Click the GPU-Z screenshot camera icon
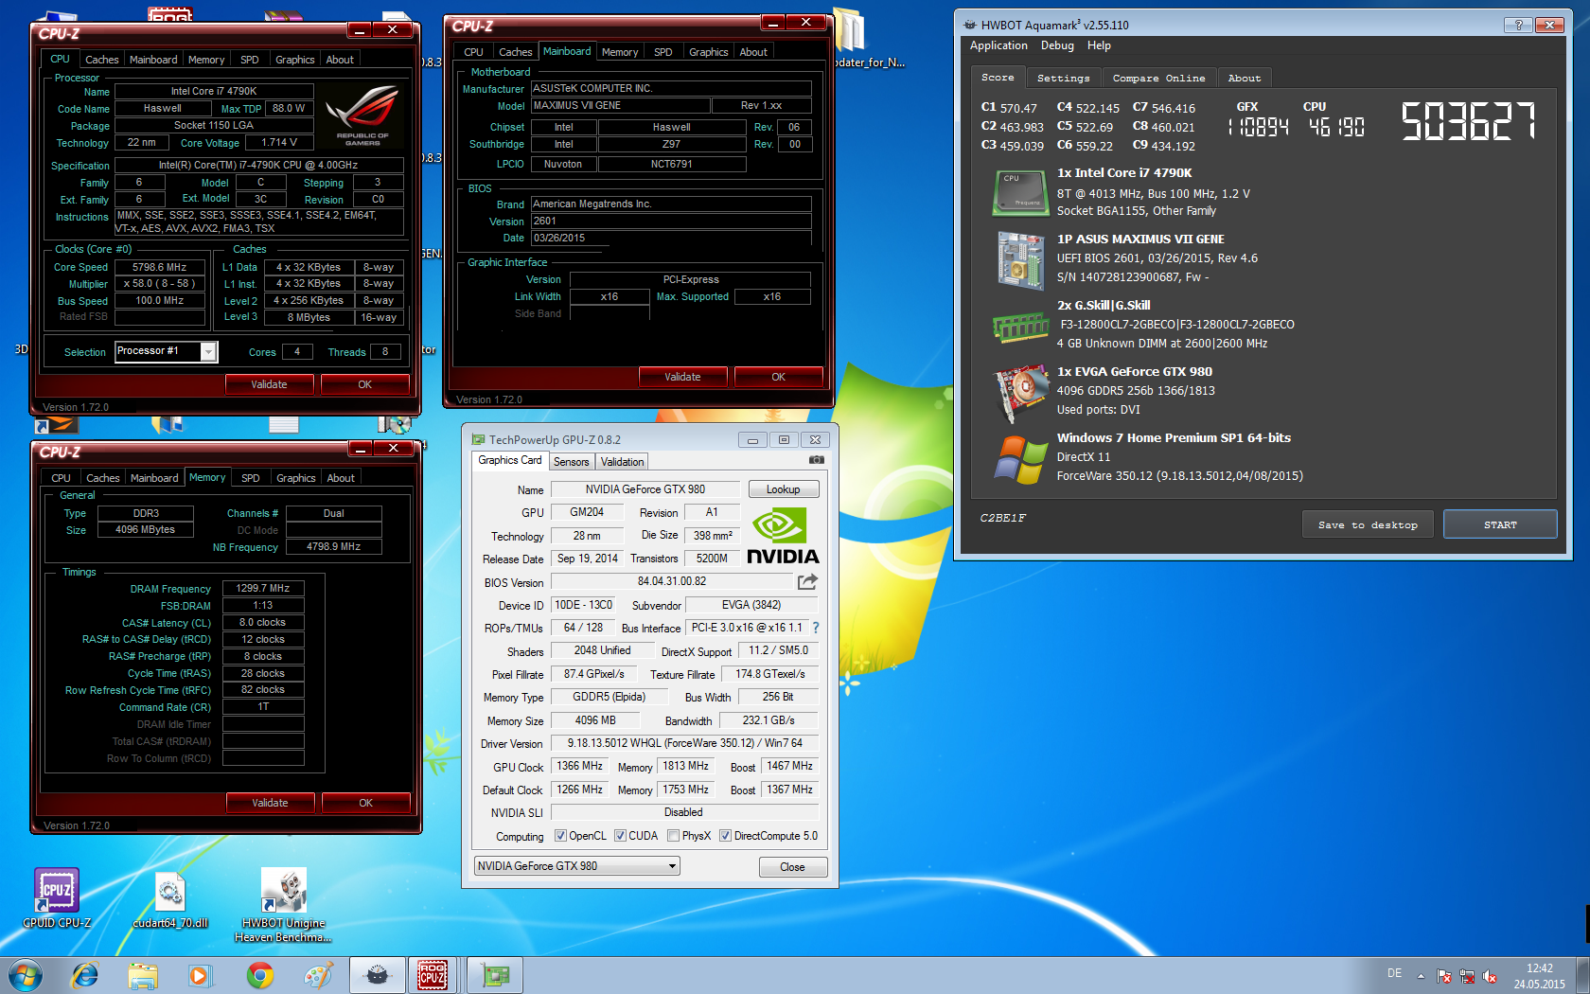Viewport: 1590px width, 994px height. (816, 460)
